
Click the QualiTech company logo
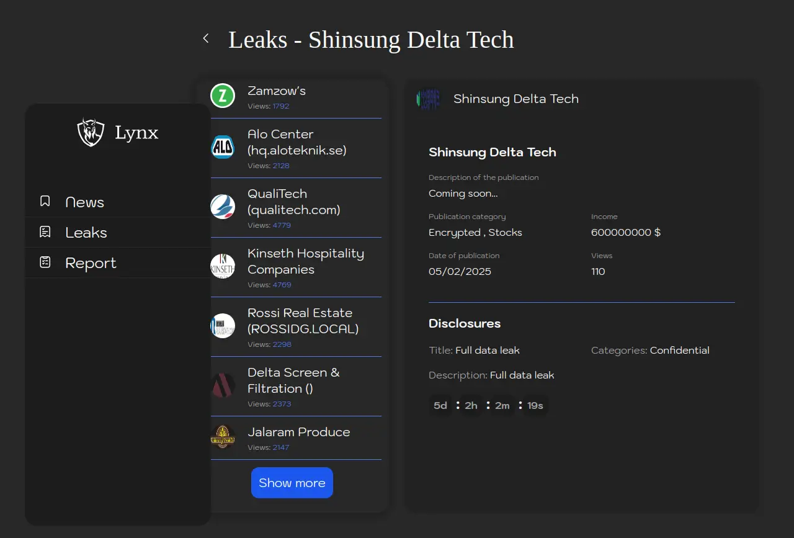(x=223, y=207)
